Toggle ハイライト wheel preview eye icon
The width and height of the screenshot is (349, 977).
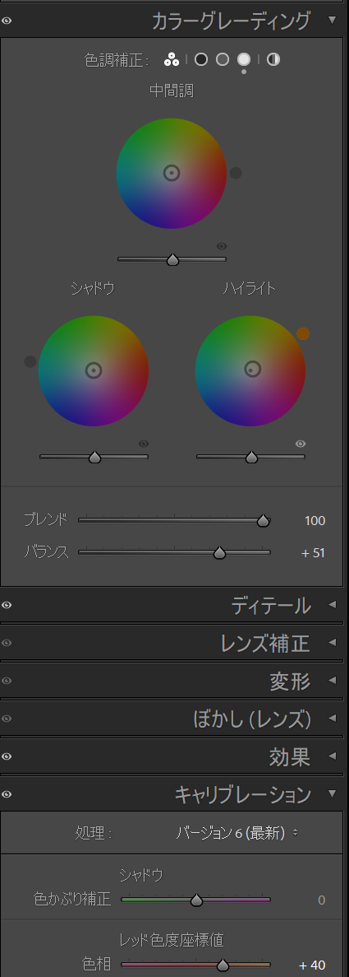click(x=301, y=444)
